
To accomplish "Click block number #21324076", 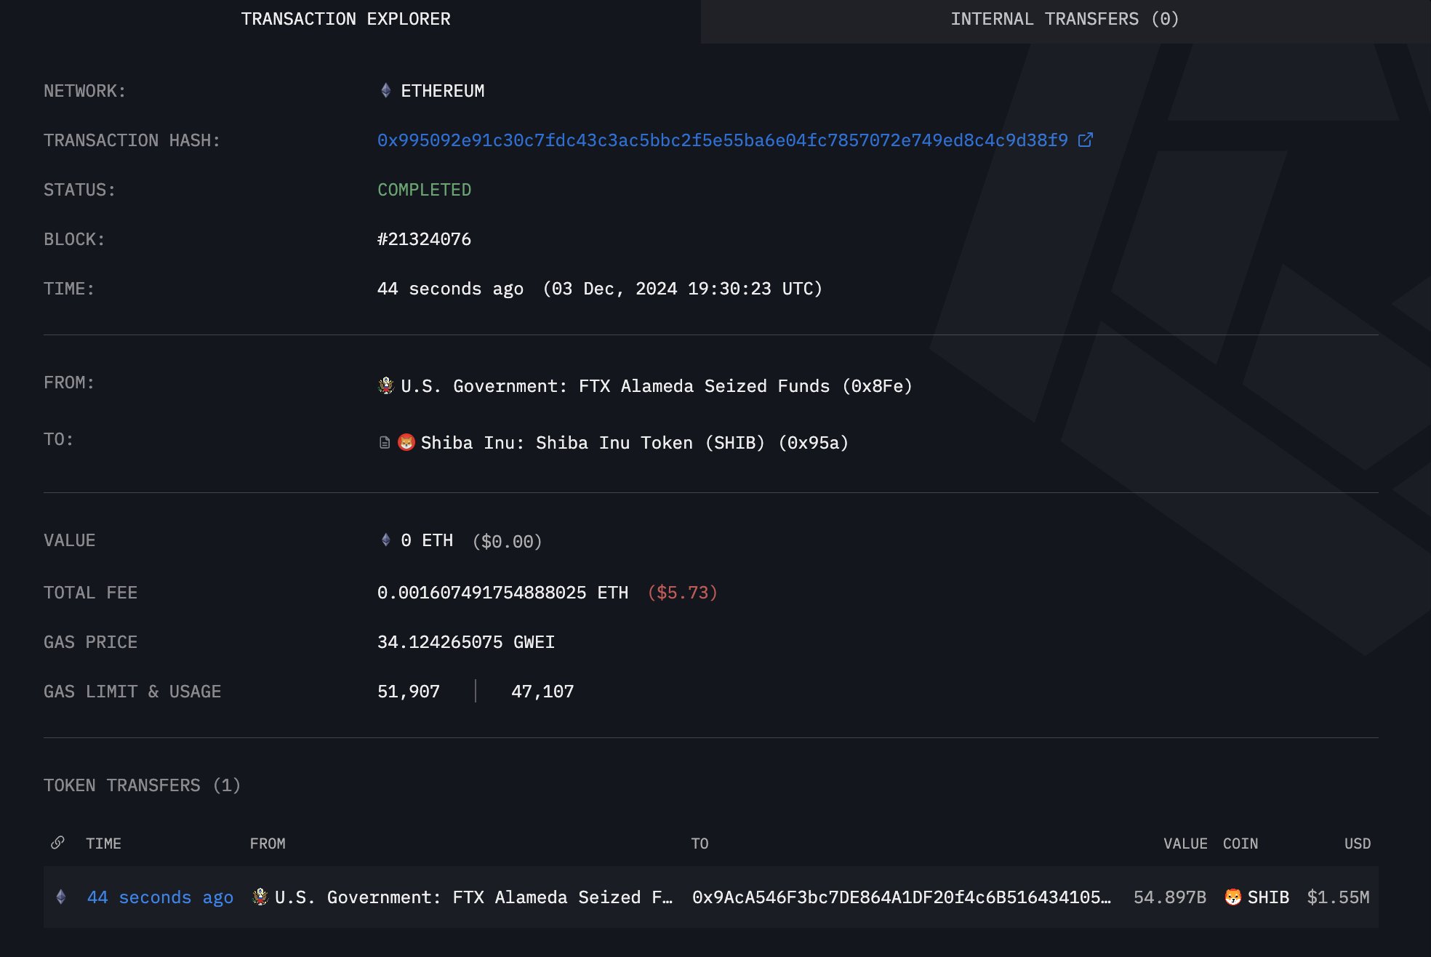I will pos(424,239).
